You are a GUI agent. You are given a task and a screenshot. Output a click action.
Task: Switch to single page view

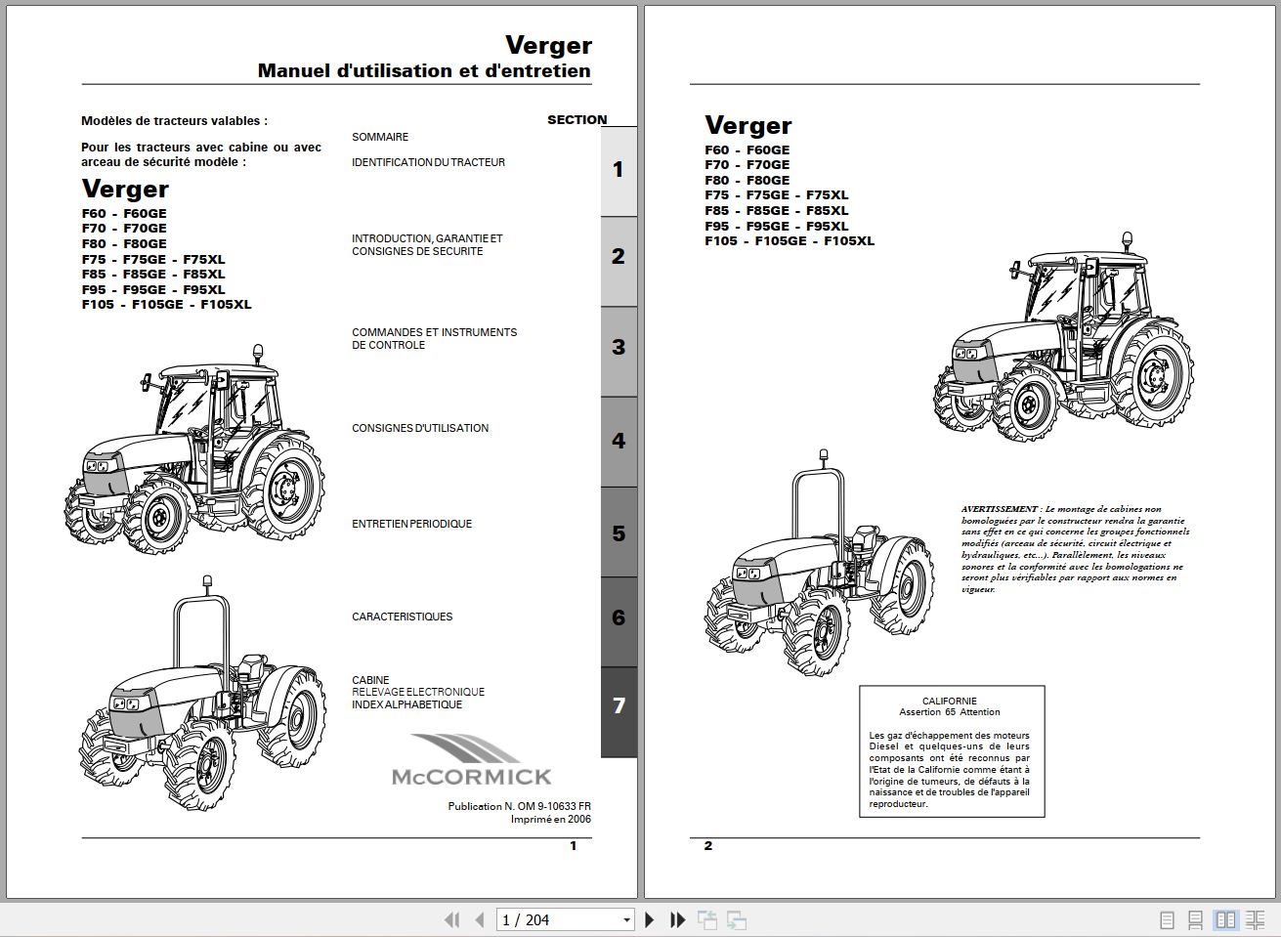1167,920
